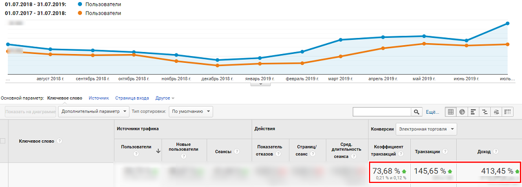Click the 73,68 % value cell
The width and height of the screenshot is (522, 187).
(386, 171)
